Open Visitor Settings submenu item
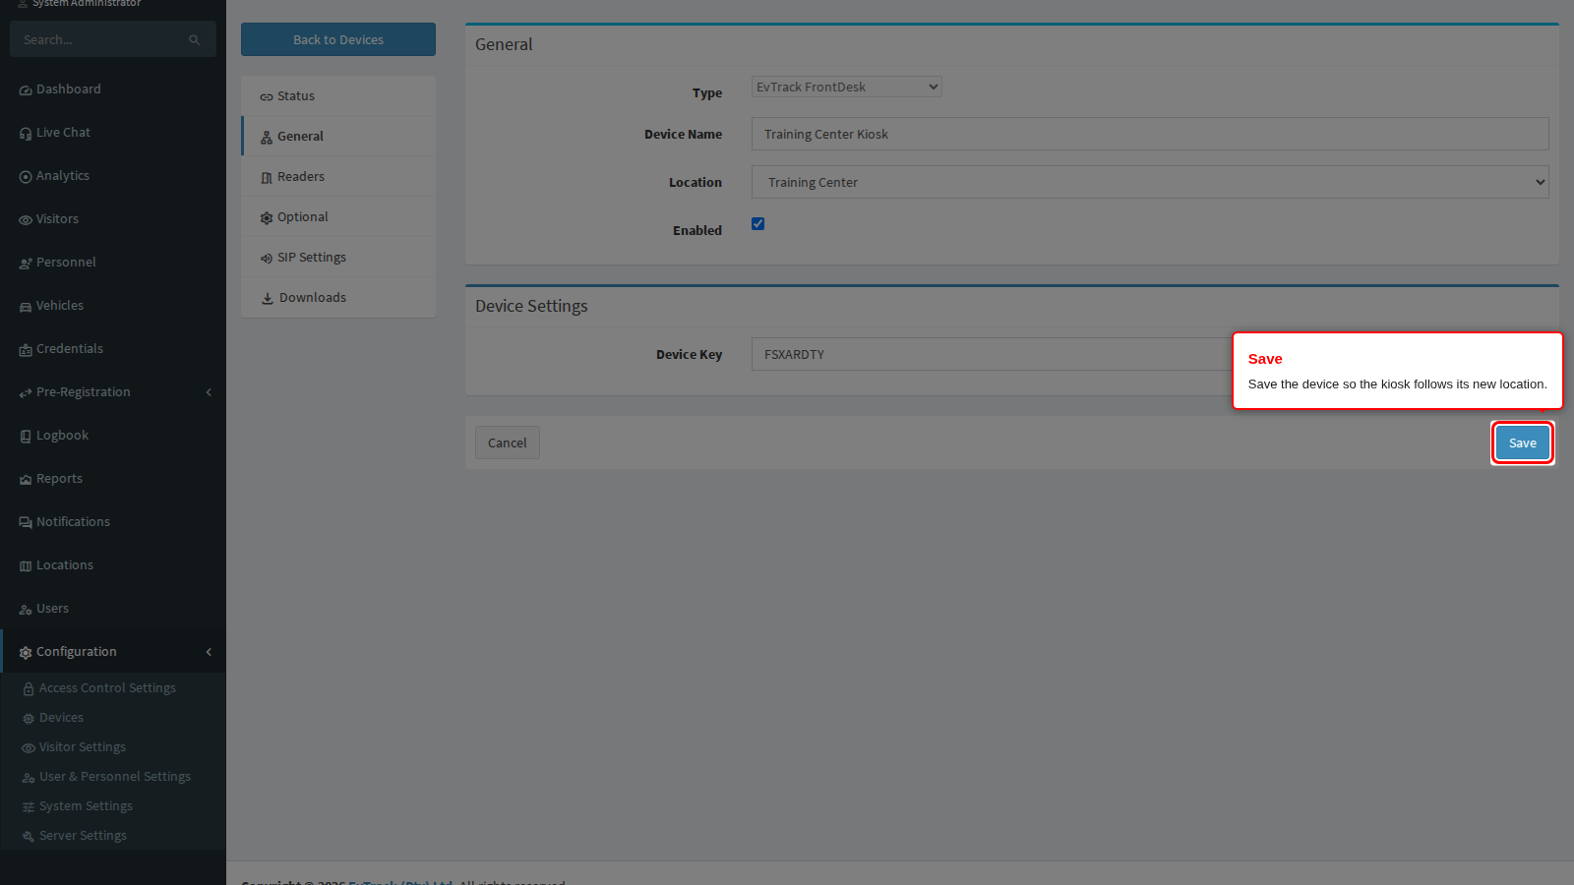 [113, 747]
